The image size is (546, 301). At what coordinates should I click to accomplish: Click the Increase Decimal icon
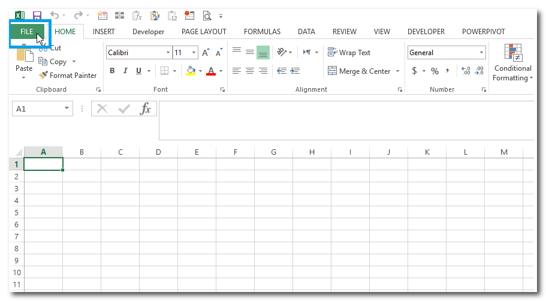pyautogui.click(x=466, y=71)
